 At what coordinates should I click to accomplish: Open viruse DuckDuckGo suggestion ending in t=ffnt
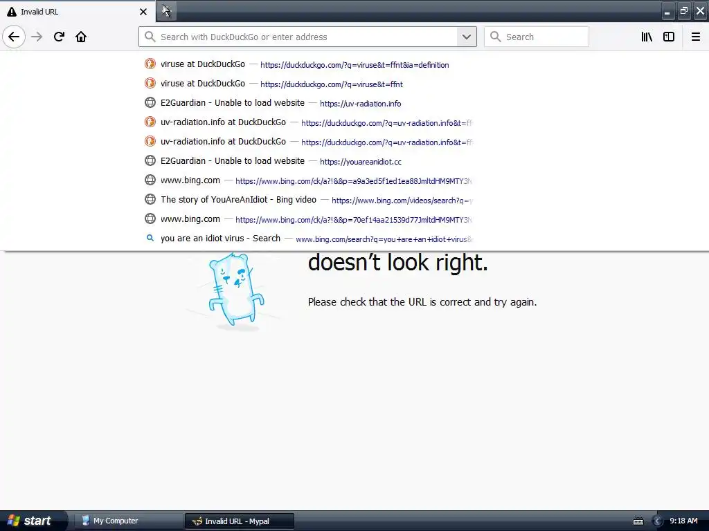point(308,84)
